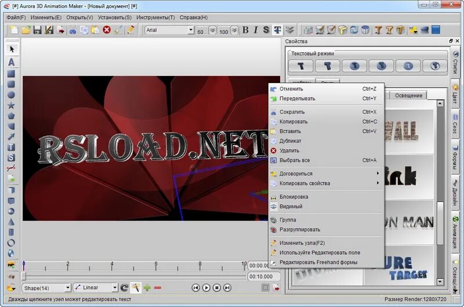Viewport: 464px width, 307px height.
Task: Select the arrow shape tool
Action: [11, 136]
